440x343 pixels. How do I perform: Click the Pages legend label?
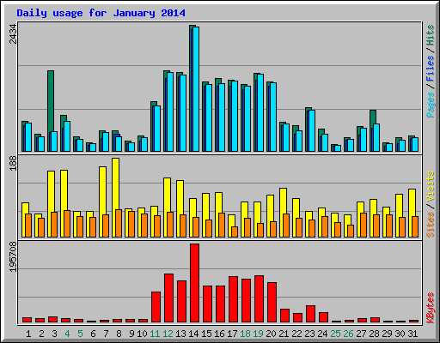(x=431, y=105)
